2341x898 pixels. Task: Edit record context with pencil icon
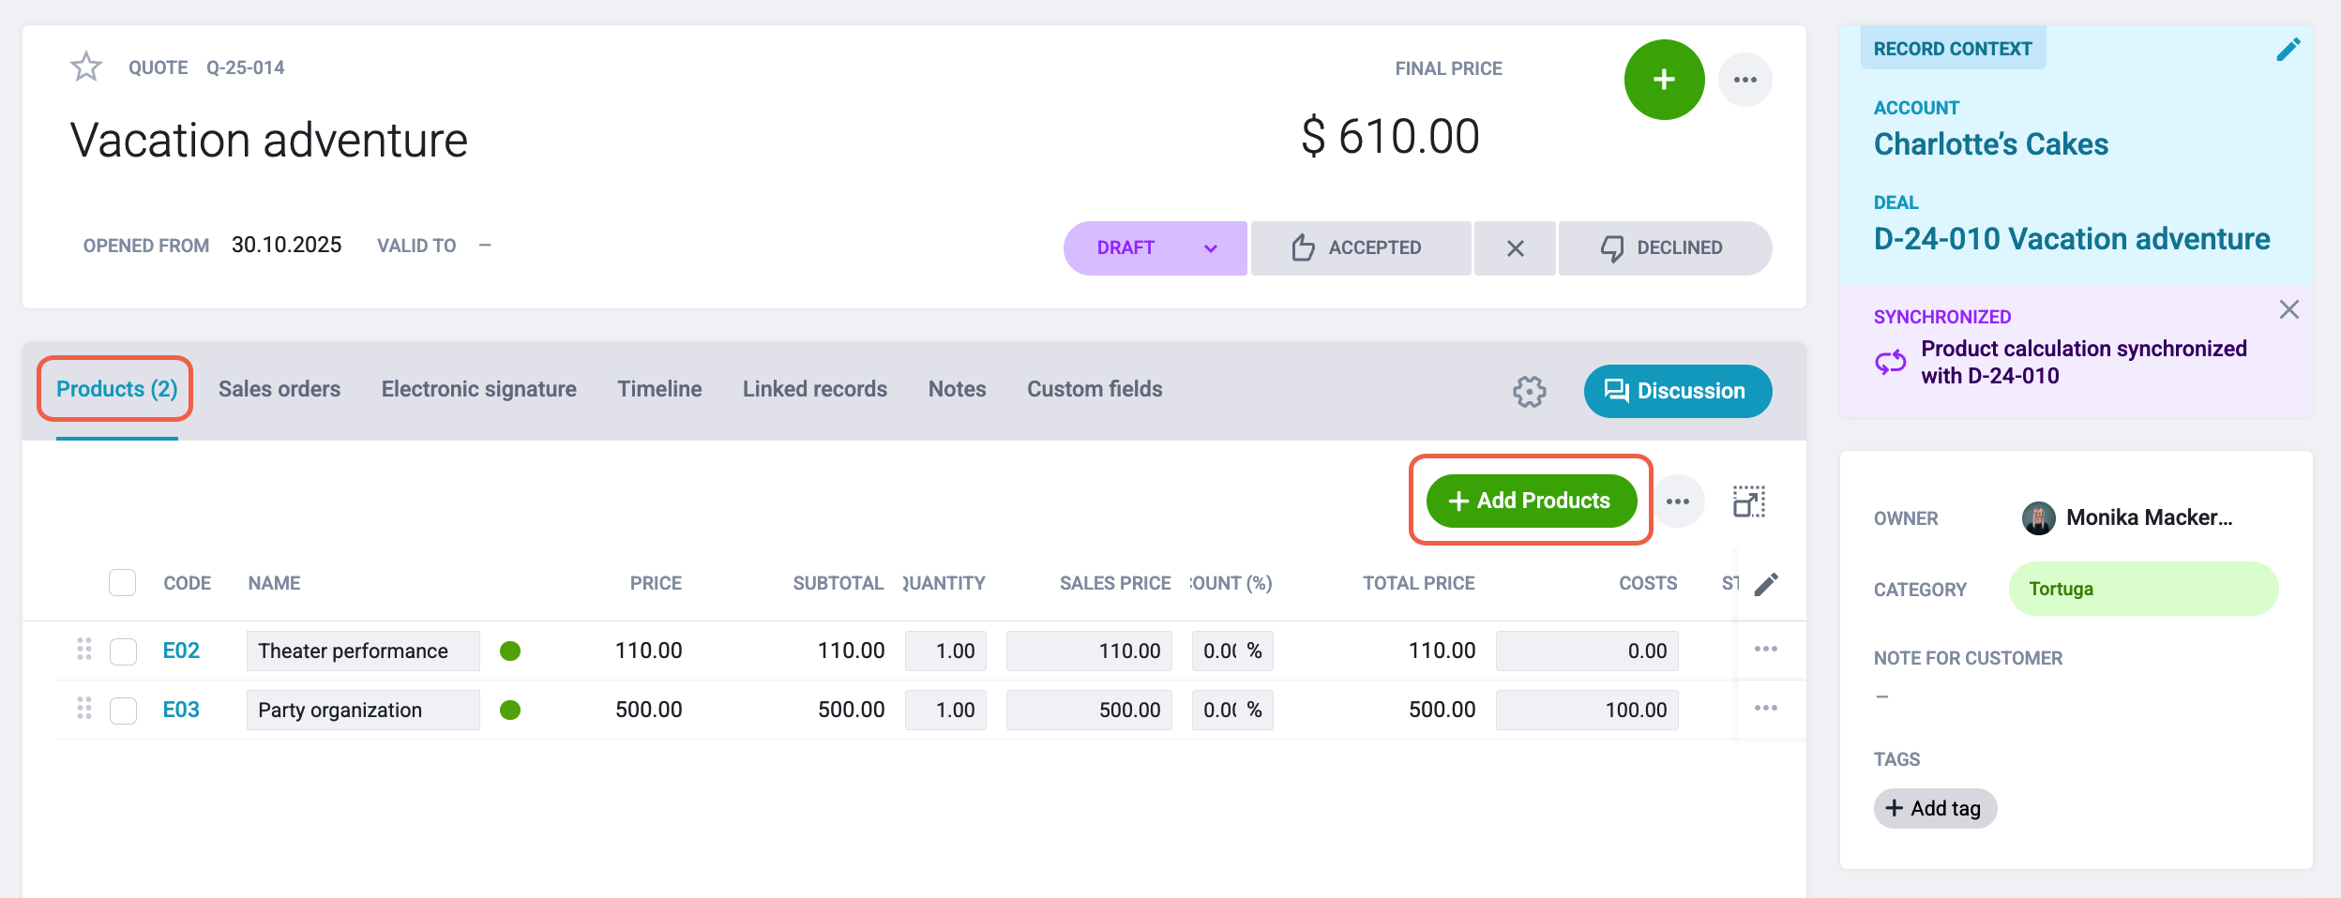(2288, 50)
